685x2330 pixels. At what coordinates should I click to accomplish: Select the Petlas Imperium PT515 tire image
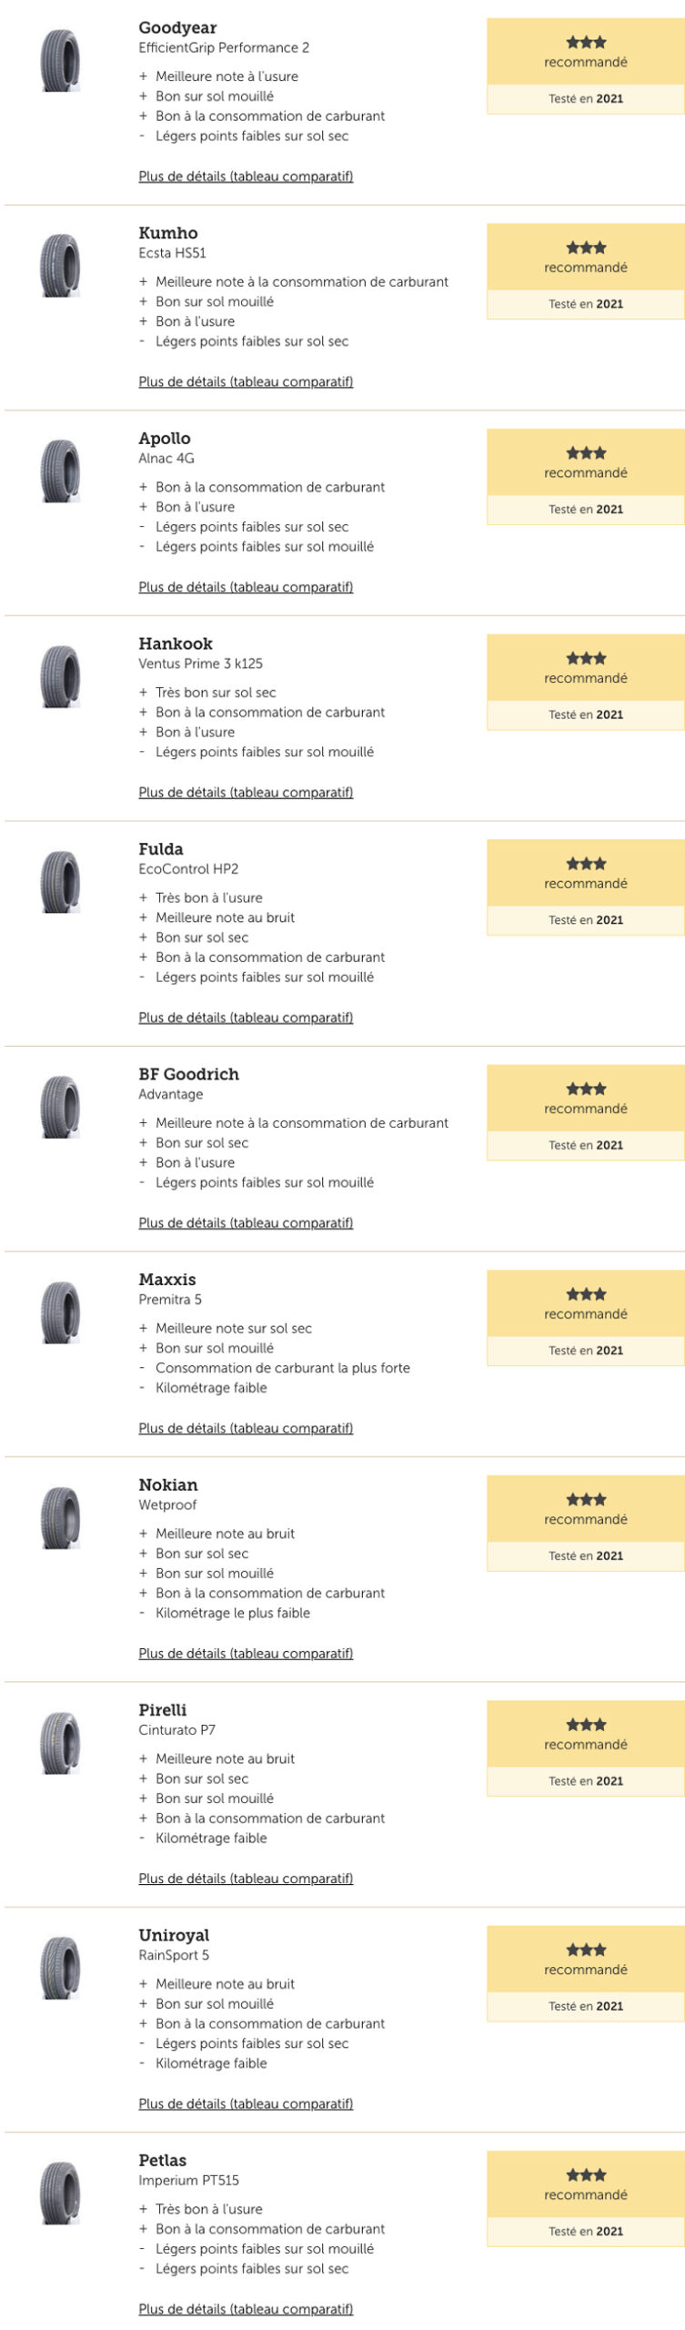coord(60,2193)
